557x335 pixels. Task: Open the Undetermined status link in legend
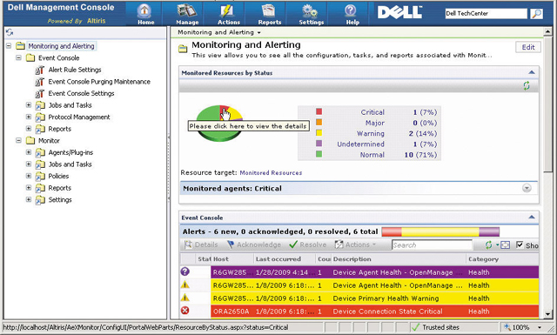pyautogui.click(x=360, y=144)
